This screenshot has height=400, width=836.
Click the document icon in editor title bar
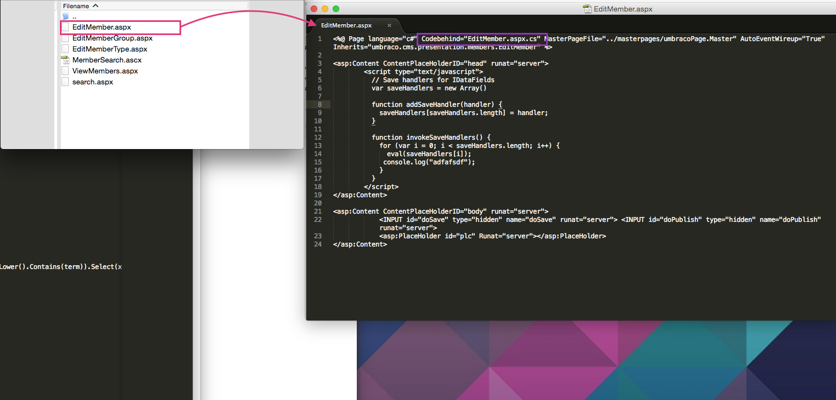[587, 9]
